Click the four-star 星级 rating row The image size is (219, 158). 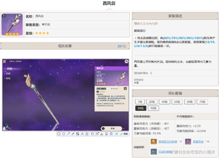[77, 33]
